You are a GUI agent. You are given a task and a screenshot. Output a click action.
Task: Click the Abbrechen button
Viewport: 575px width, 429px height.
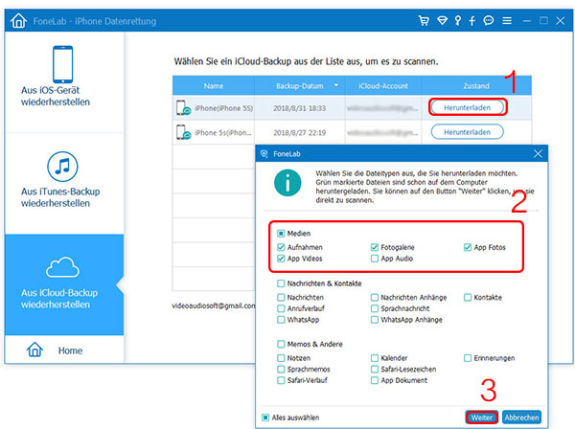521,418
